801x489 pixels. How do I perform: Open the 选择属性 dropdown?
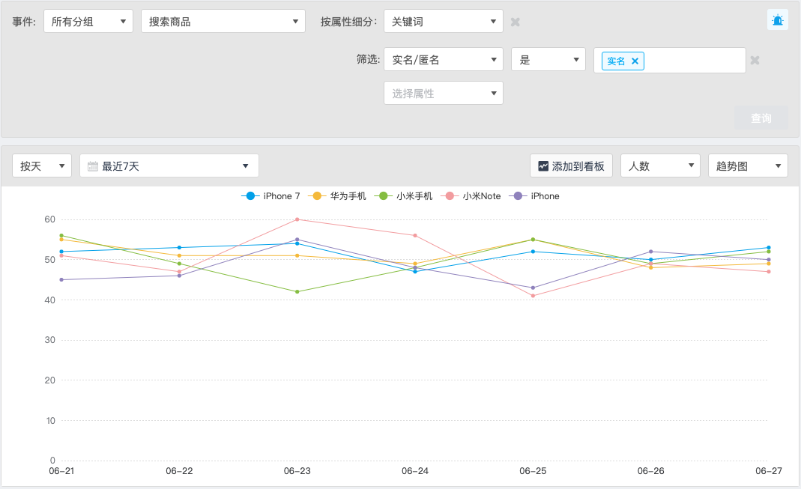(x=444, y=93)
